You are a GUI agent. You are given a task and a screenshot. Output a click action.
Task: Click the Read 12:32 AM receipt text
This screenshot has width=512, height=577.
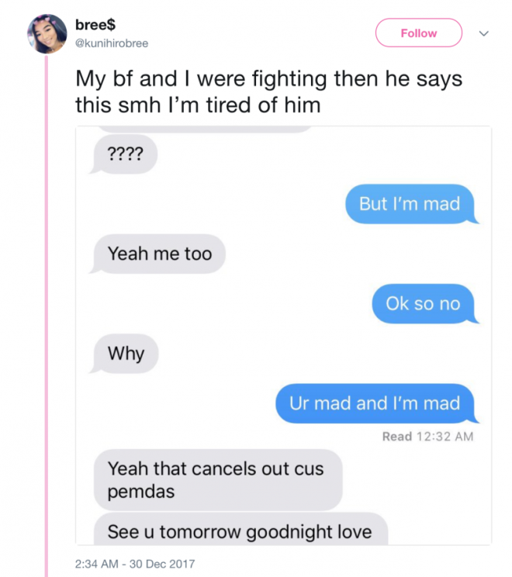point(427,437)
